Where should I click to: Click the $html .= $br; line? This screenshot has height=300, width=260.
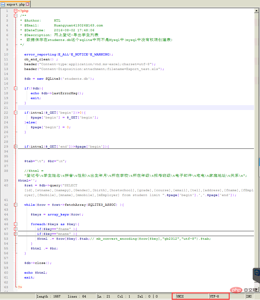[44, 248]
